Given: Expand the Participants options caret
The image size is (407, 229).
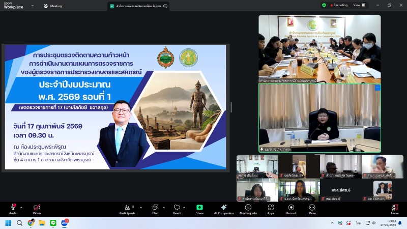Looking at the screenshot, I should (x=138, y=206).
